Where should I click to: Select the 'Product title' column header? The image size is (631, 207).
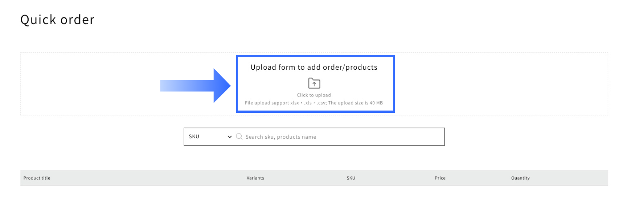pyautogui.click(x=37, y=178)
